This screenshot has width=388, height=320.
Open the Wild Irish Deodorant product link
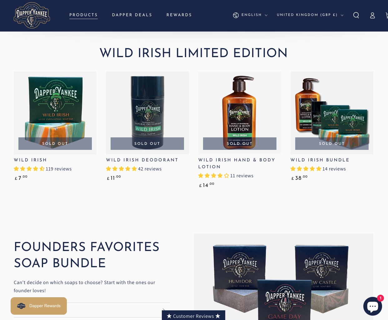[x=142, y=160]
